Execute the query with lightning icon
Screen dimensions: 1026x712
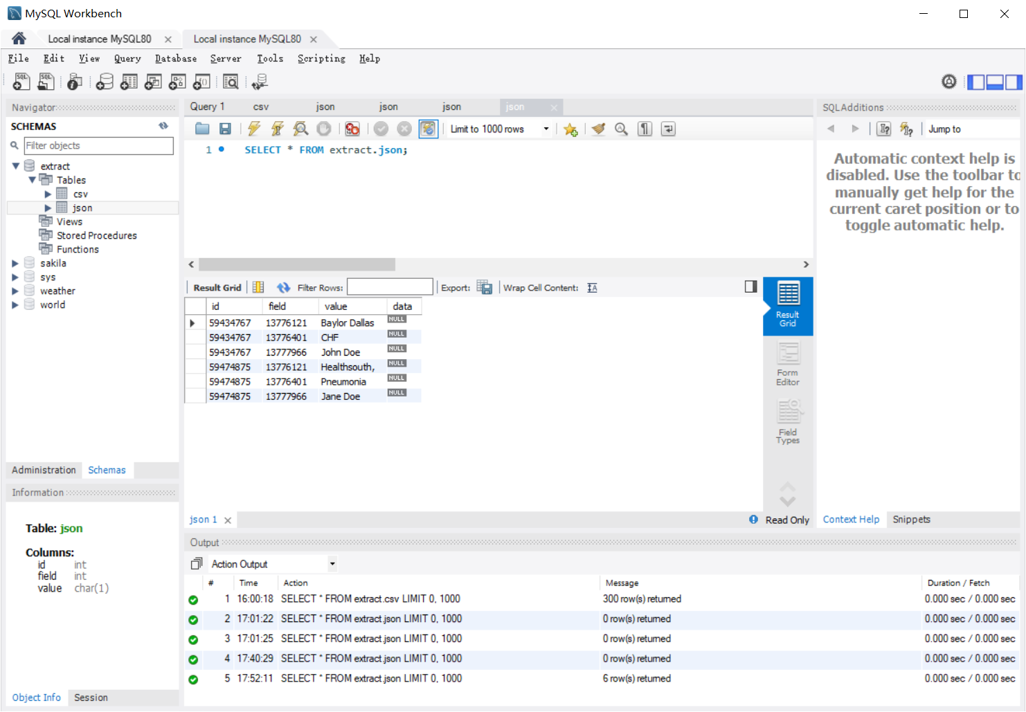click(254, 129)
